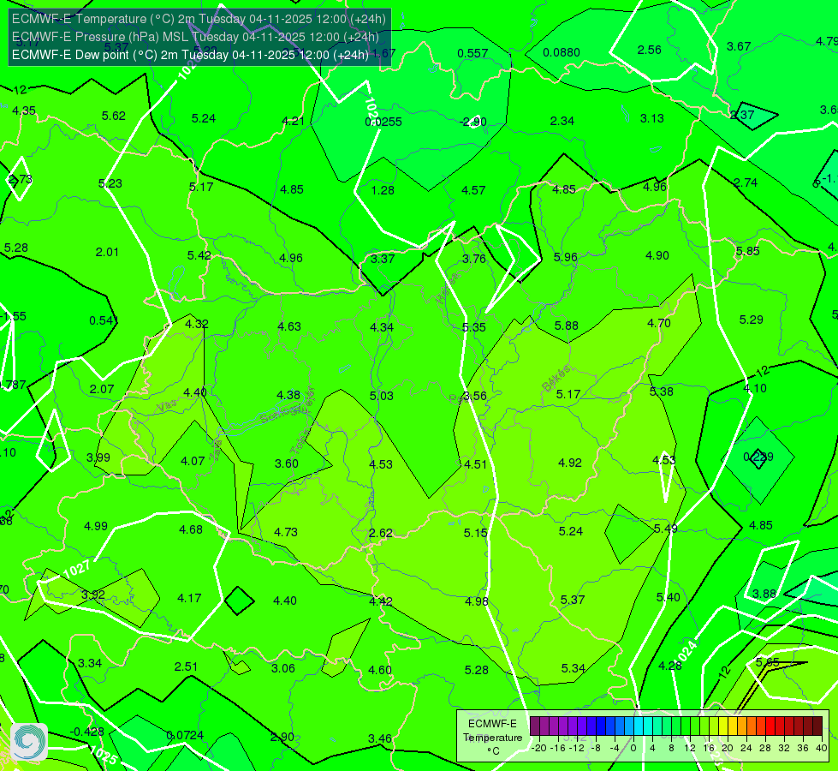The height and width of the screenshot is (771, 838).
Task: Click the grid value 2.01
Action: tap(107, 252)
